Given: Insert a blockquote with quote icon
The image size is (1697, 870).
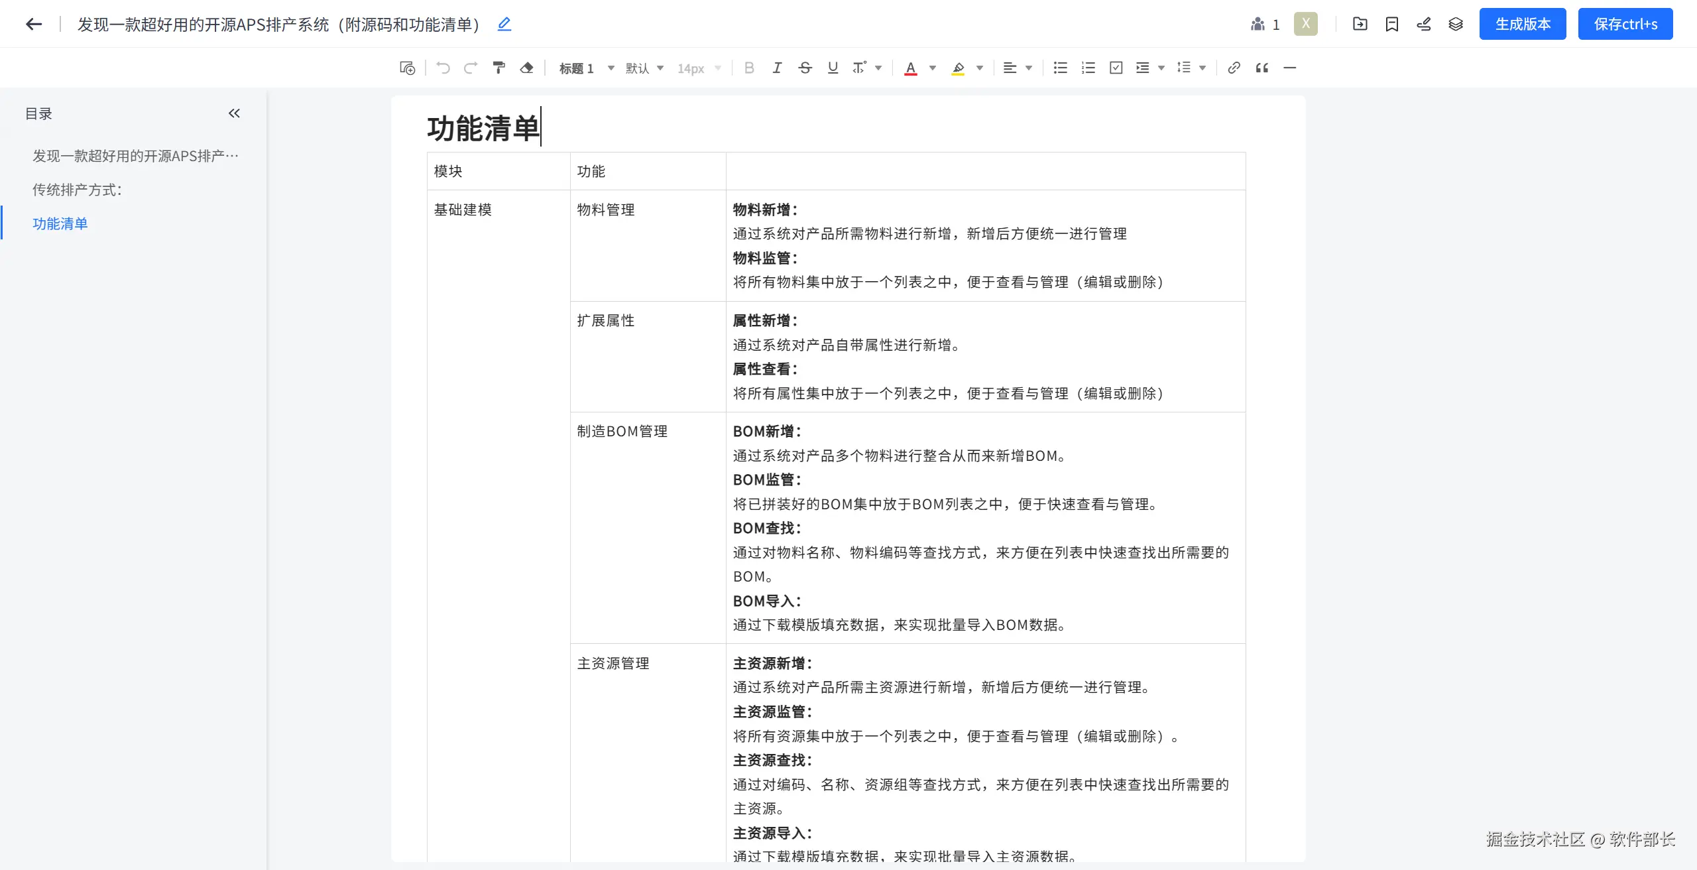Looking at the screenshot, I should [x=1261, y=68].
